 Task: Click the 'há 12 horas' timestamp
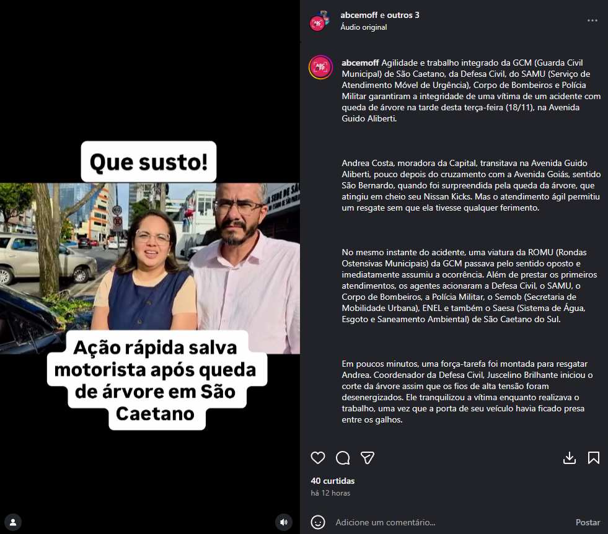point(330,493)
